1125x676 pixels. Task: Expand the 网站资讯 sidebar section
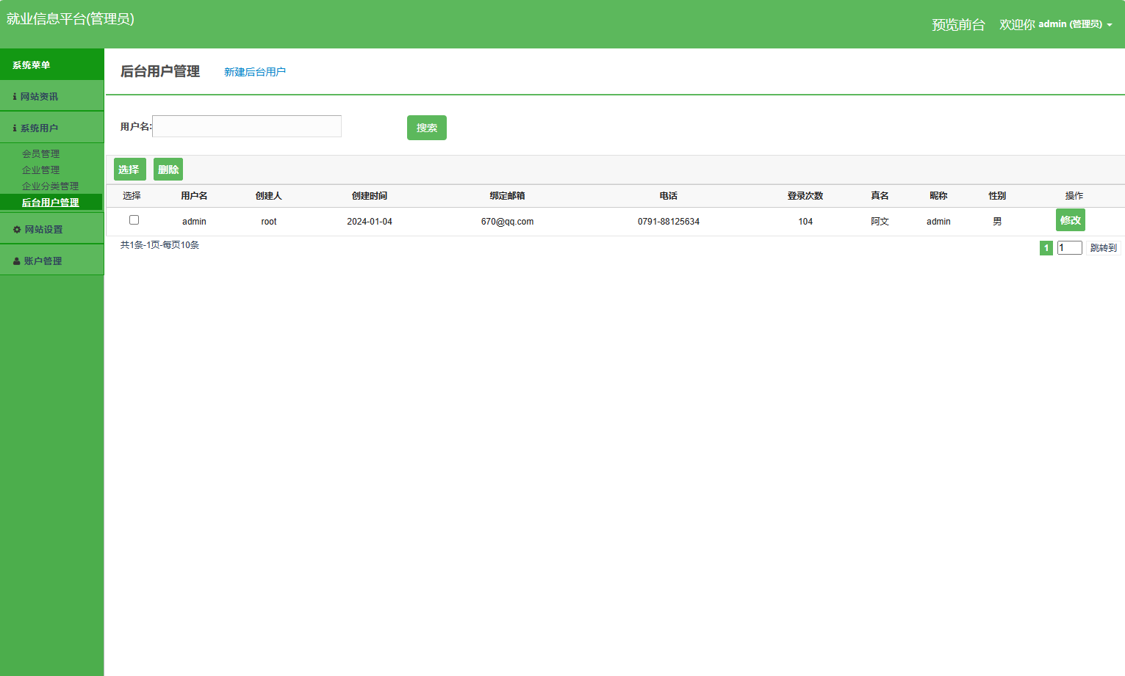click(39, 97)
